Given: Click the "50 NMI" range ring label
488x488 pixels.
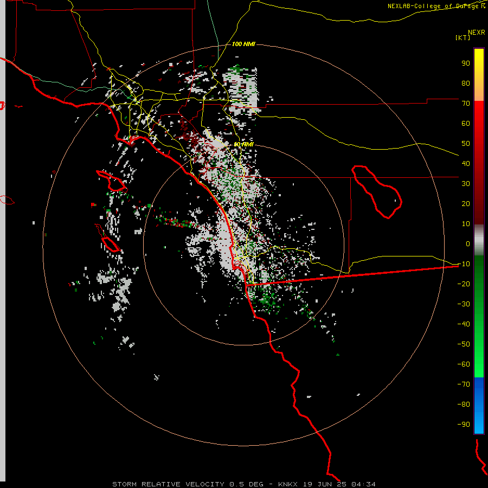Looking at the screenshot, I should point(243,144).
